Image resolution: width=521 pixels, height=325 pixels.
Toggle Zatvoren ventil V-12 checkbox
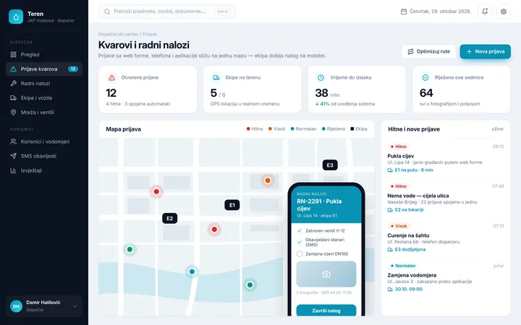coord(300,231)
